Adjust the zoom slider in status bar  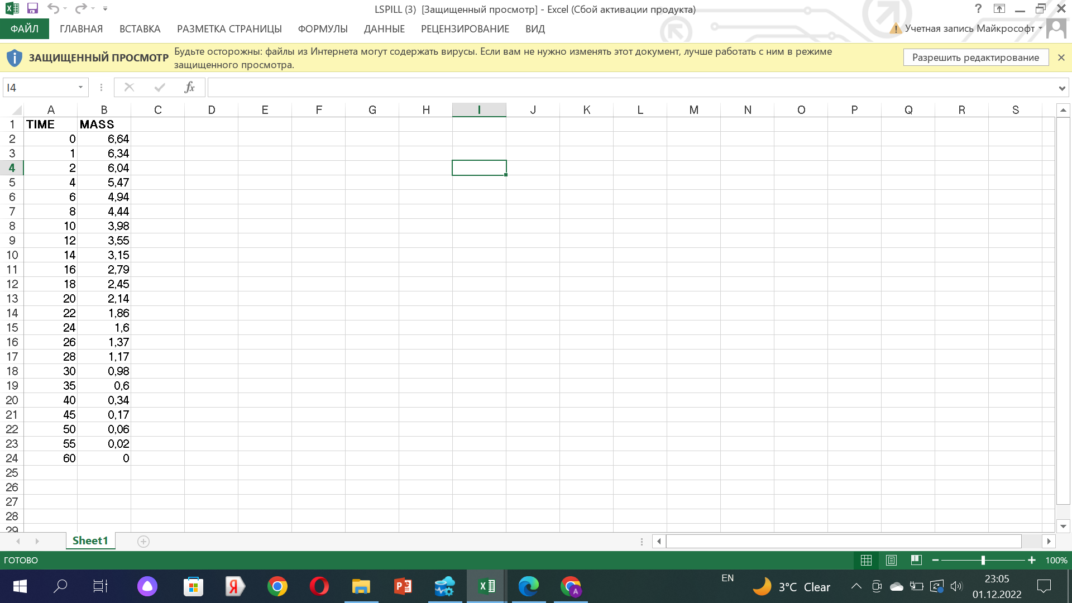[x=983, y=560]
